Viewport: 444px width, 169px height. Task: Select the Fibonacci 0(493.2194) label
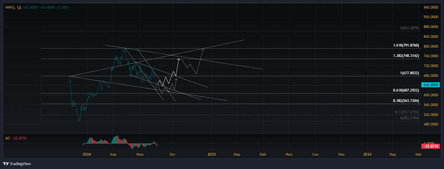(410, 118)
